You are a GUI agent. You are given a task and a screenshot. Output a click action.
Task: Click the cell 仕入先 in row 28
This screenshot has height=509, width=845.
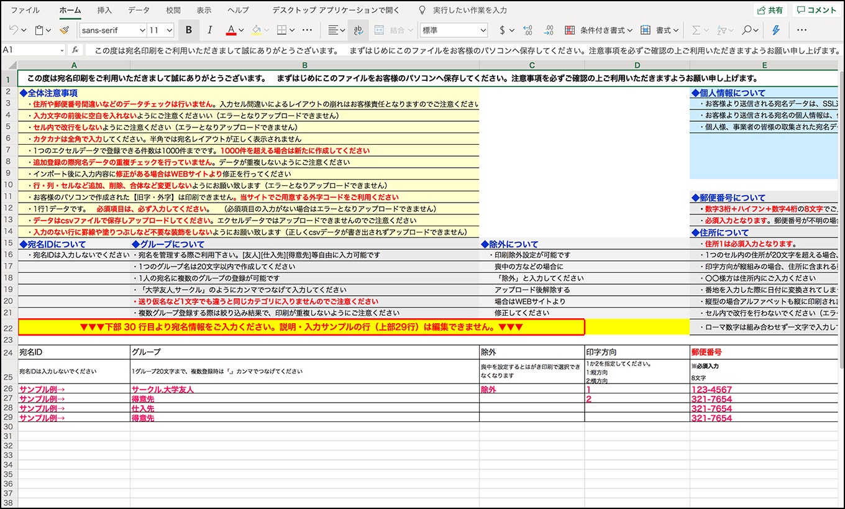(x=304, y=408)
